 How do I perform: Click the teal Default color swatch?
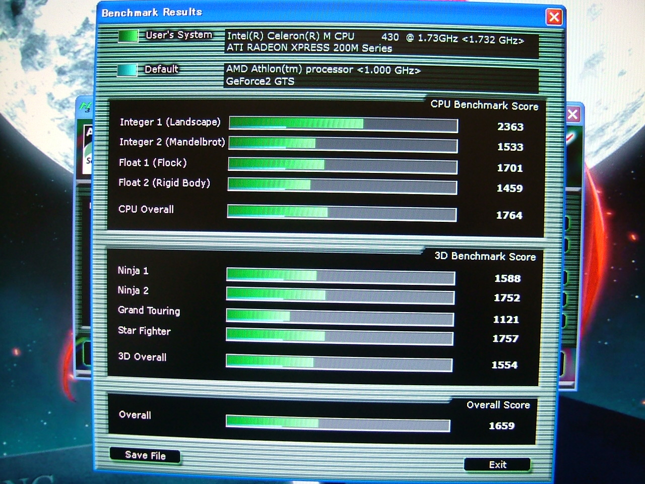click(127, 70)
